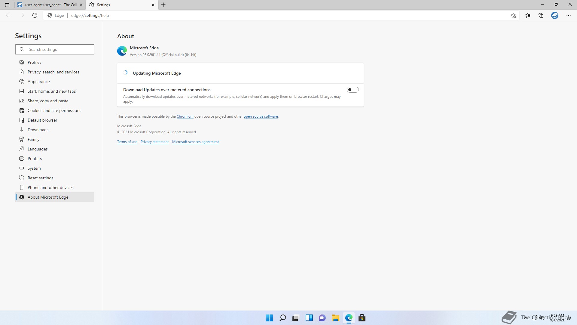The width and height of the screenshot is (577, 325).
Task: Click Microsoft Edge icon in taskbar
Action: click(349, 318)
